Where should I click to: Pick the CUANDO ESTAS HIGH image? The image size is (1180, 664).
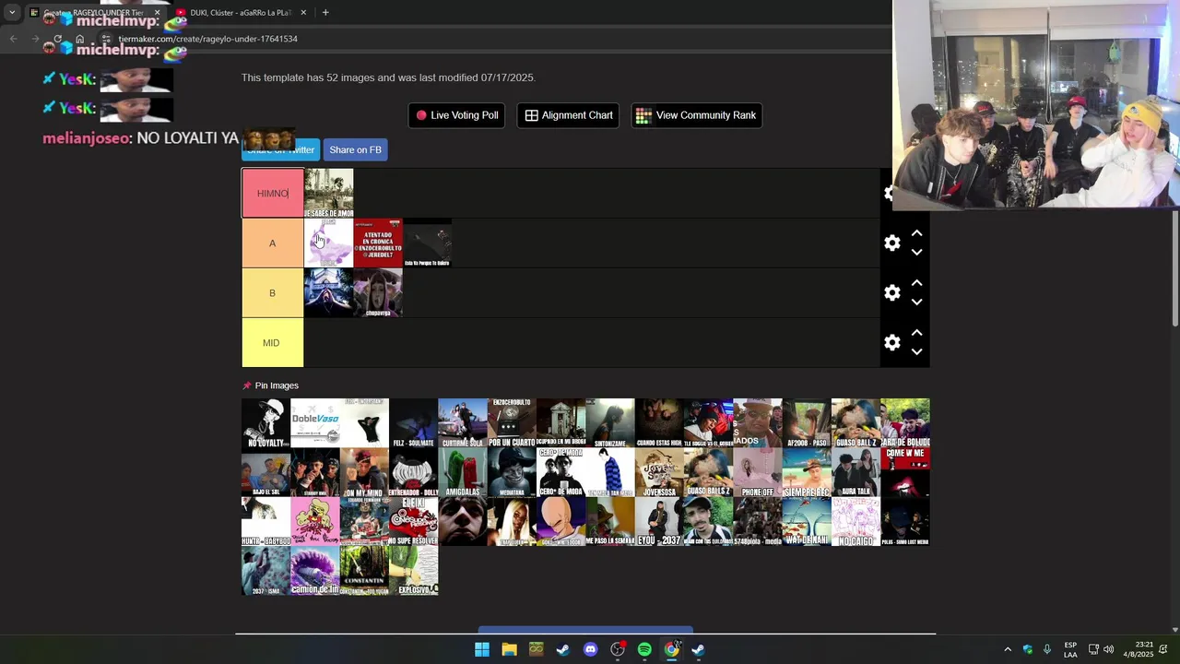tap(659, 423)
